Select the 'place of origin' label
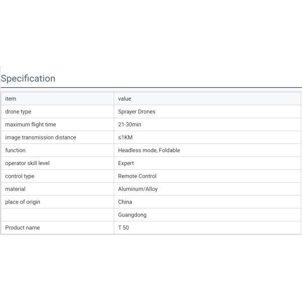 [23, 202]
